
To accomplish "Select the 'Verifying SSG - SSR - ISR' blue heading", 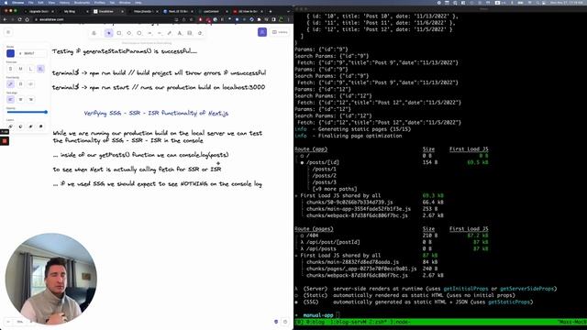I will click(x=156, y=113).
